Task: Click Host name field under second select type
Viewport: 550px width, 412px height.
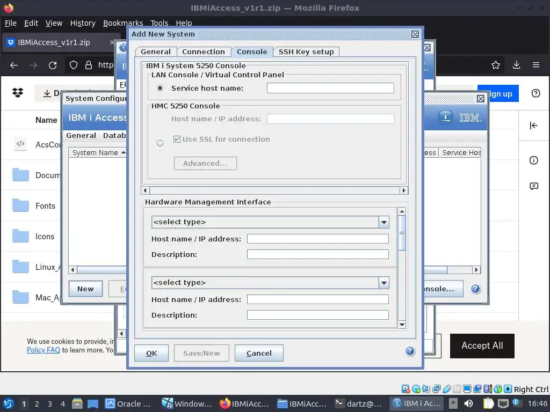Action: click(318, 299)
